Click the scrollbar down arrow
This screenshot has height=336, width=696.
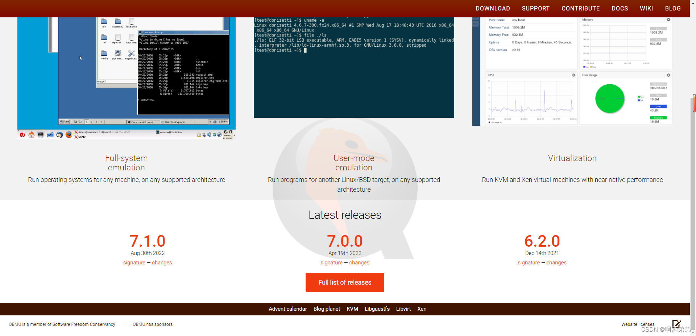pyautogui.click(x=693, y=333)
